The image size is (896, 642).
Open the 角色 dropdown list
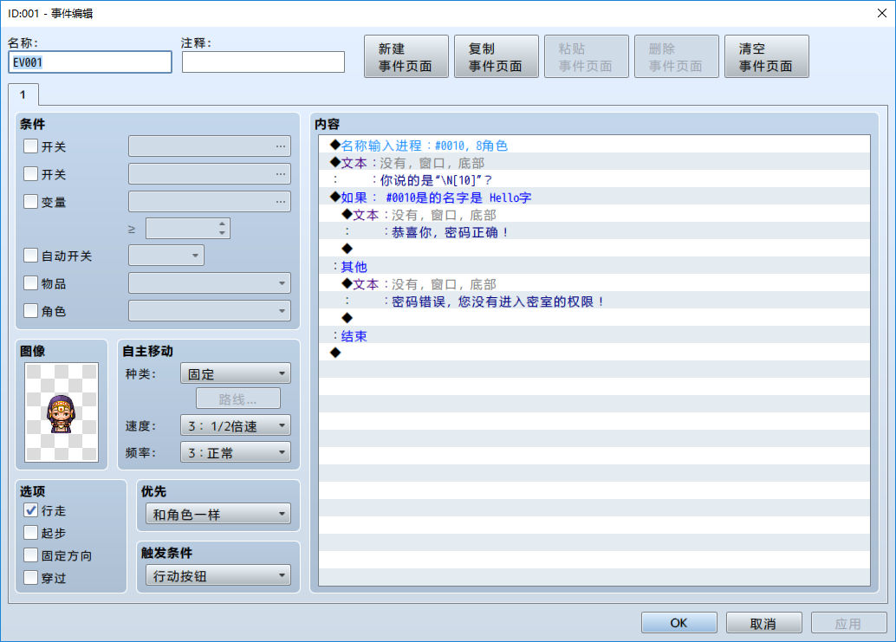pyautogui.click(x=210, y=311)
